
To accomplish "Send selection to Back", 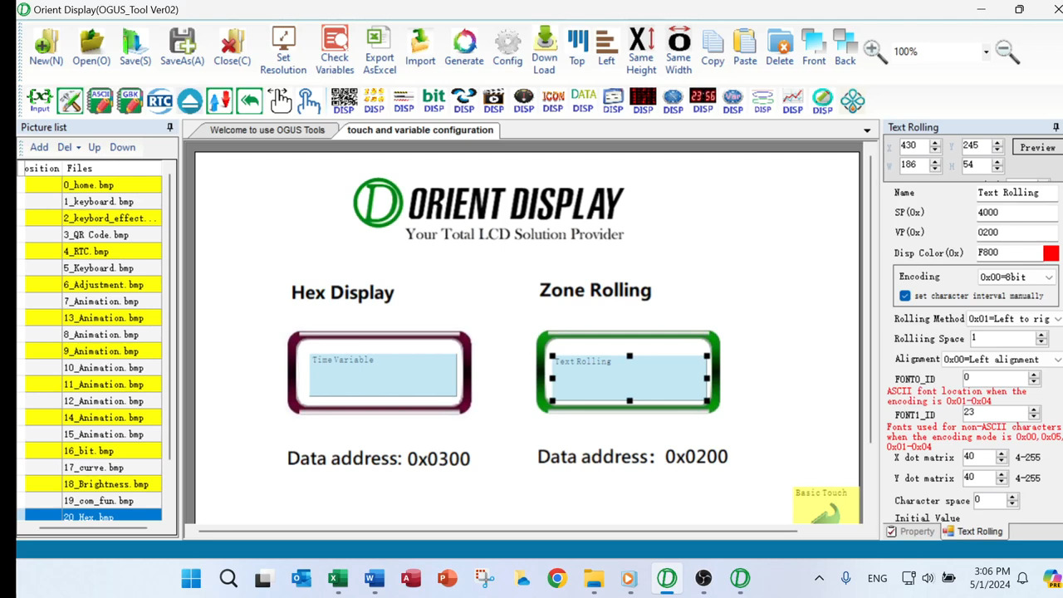I will coord(845,47).
